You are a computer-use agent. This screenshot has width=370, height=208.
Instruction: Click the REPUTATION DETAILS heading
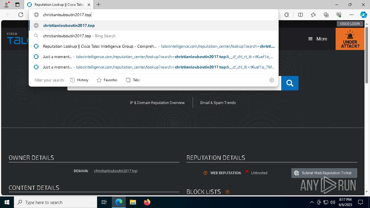click(216, 158)
